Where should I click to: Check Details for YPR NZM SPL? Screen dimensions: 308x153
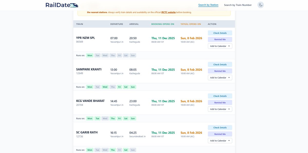[x=220, y=33]
